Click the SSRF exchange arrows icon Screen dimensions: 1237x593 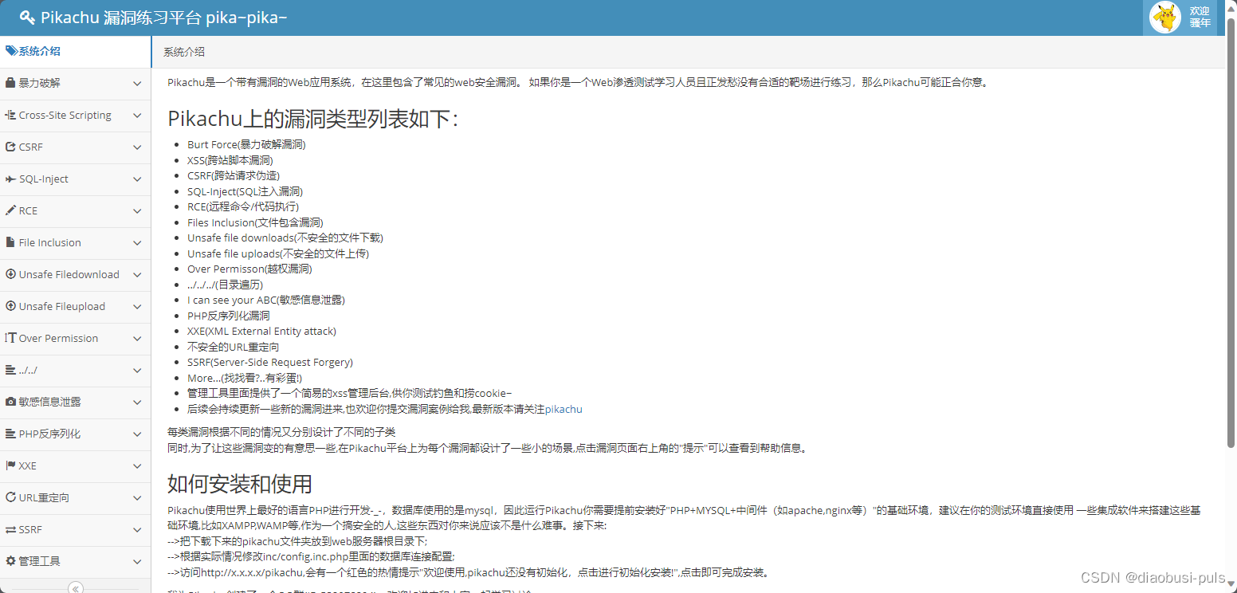(10, 529)
